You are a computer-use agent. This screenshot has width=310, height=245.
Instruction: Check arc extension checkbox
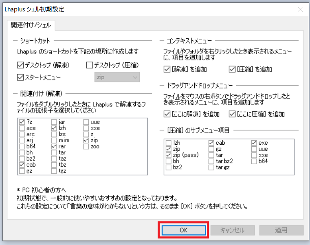[22, 134]
